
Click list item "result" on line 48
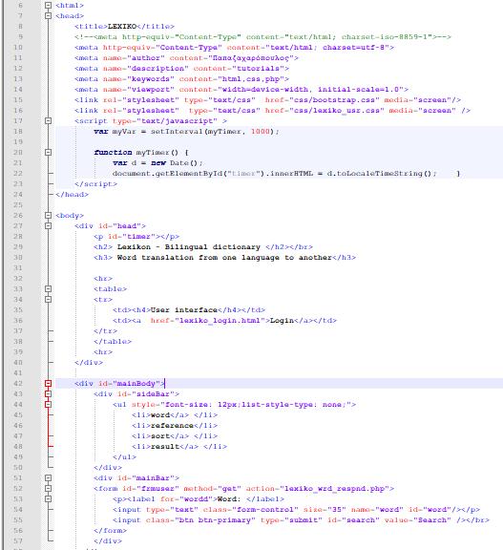pyautogui.click(x=165, y=447)
